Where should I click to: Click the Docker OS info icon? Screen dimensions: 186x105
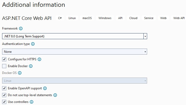pyautogui.click(x=20, y=73)
